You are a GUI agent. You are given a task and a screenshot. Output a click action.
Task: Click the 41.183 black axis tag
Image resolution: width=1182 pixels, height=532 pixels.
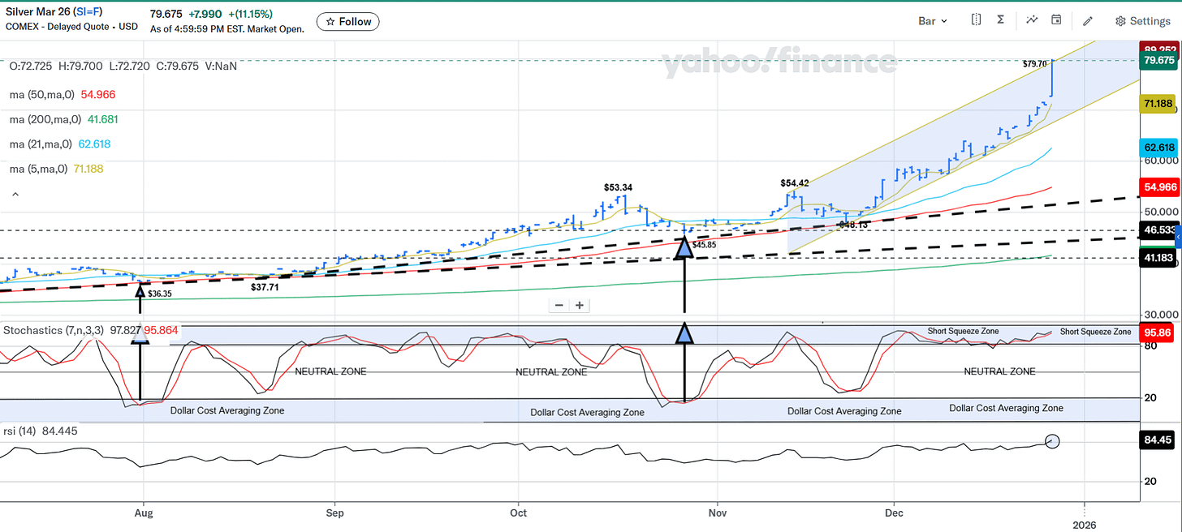(x=1160, y=257)
